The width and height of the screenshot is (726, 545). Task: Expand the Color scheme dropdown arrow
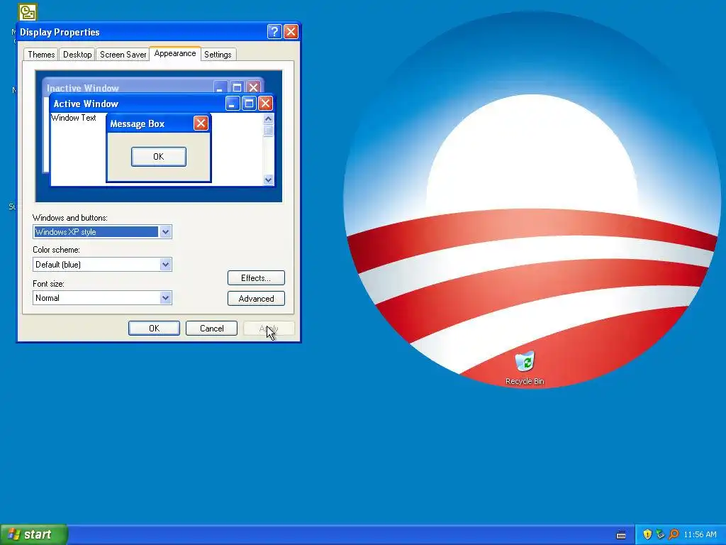coord(165,265)
